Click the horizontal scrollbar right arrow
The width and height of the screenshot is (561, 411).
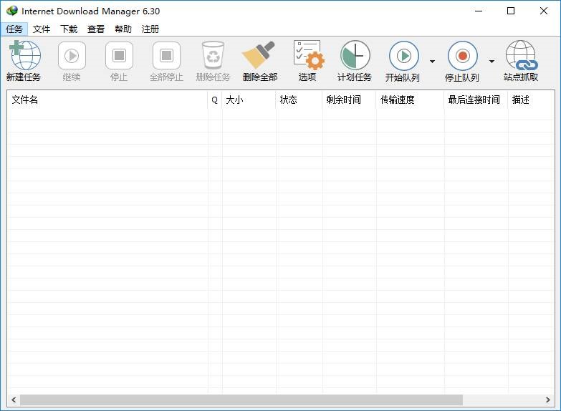[548, 400]
